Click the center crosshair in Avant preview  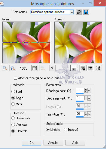pos(26,42)
